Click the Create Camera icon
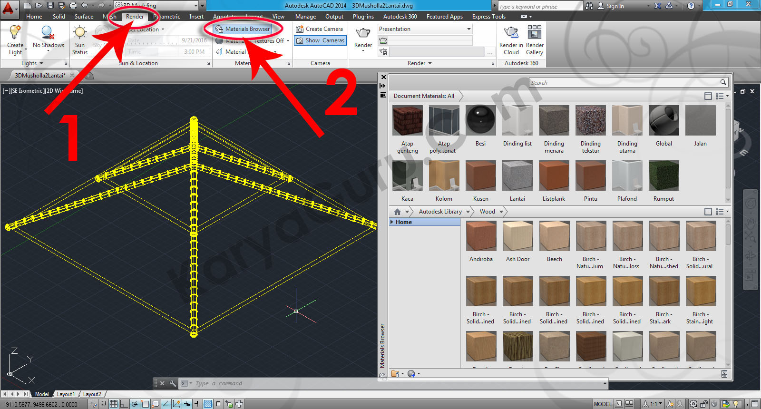 [x=300, y=29]
